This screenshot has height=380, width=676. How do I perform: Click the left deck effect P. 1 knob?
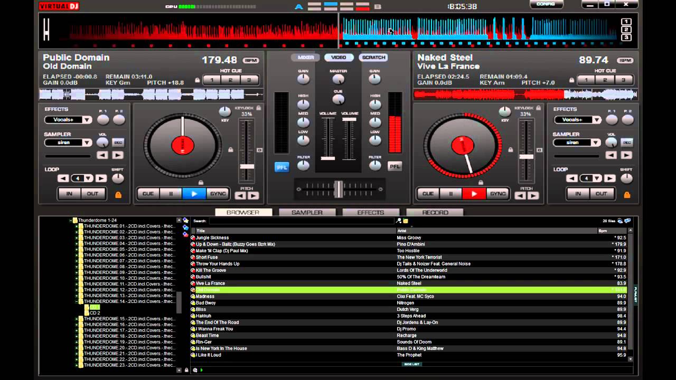pos(103,119)
